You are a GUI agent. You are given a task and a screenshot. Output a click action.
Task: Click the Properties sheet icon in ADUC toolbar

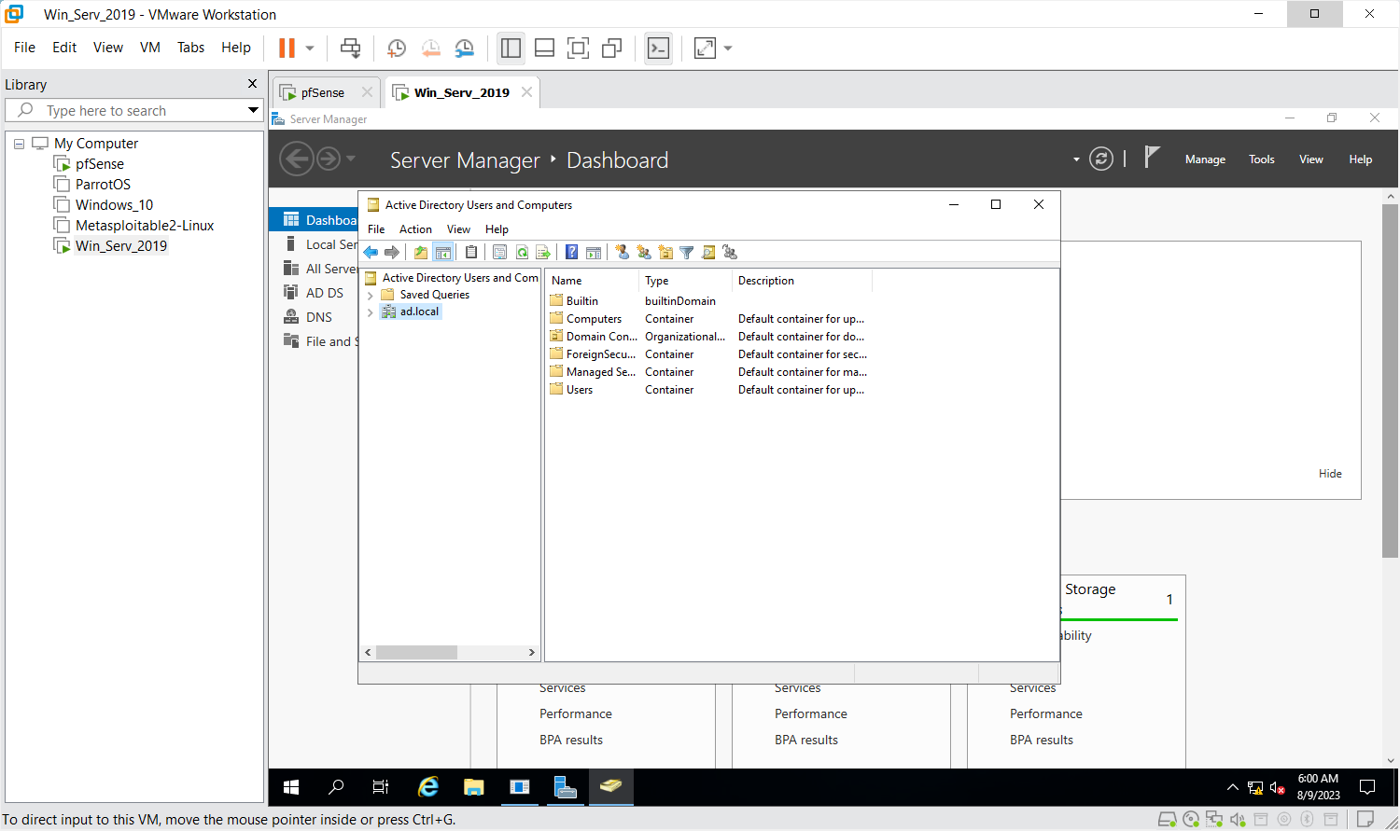pyautogui.click(x=499, y=252)
